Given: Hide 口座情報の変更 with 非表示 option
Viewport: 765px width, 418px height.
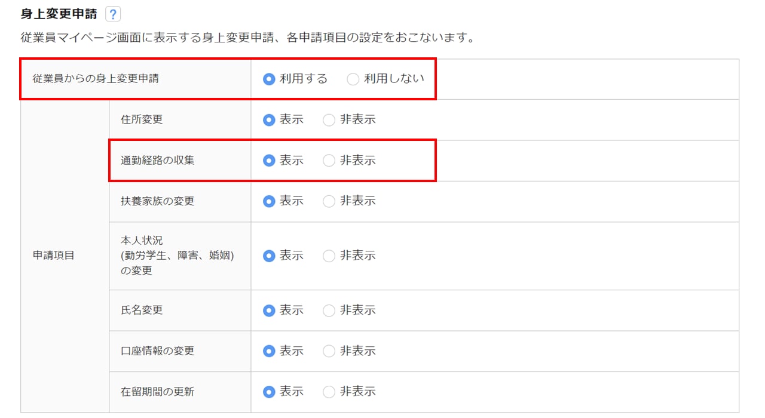Looking at the screenshot, I should coord(329,351).
